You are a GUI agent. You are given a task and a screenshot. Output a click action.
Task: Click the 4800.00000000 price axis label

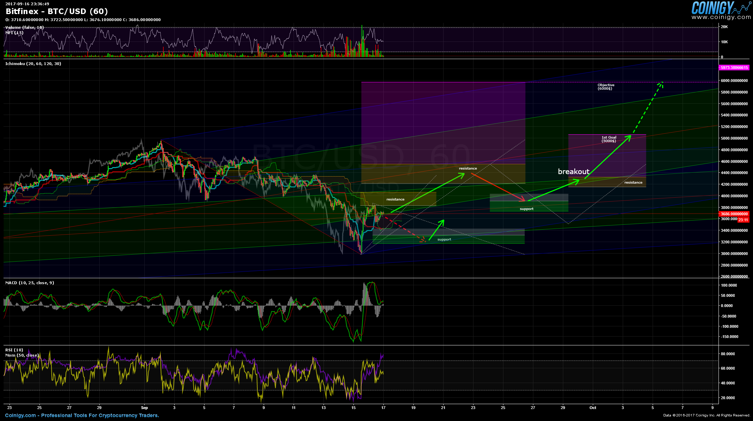pos(734,150)
